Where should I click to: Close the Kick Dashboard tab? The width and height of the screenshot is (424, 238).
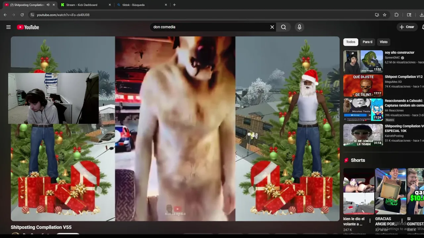(x=110, y=5)
